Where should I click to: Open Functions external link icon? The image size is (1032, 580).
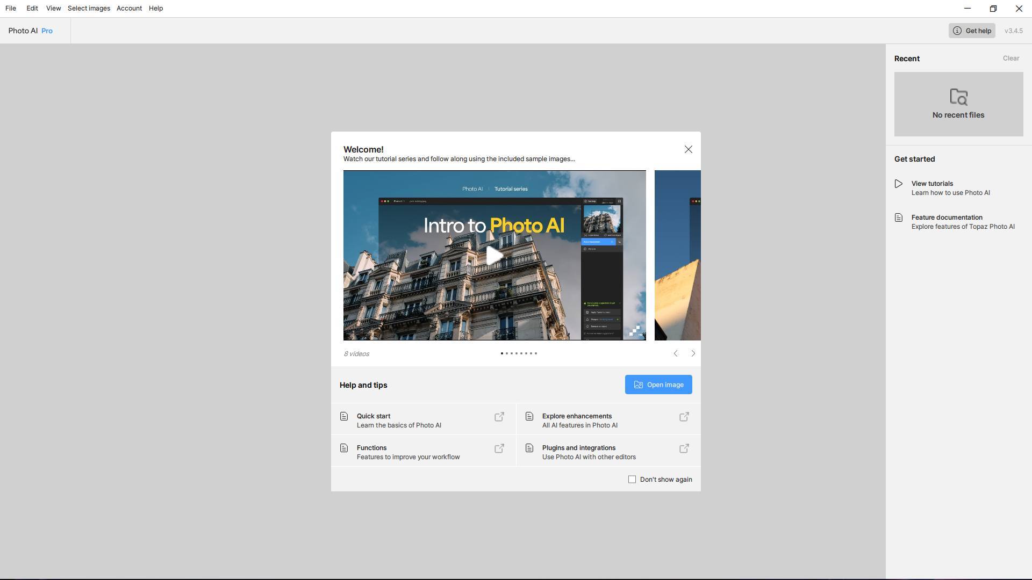point(499,448)
